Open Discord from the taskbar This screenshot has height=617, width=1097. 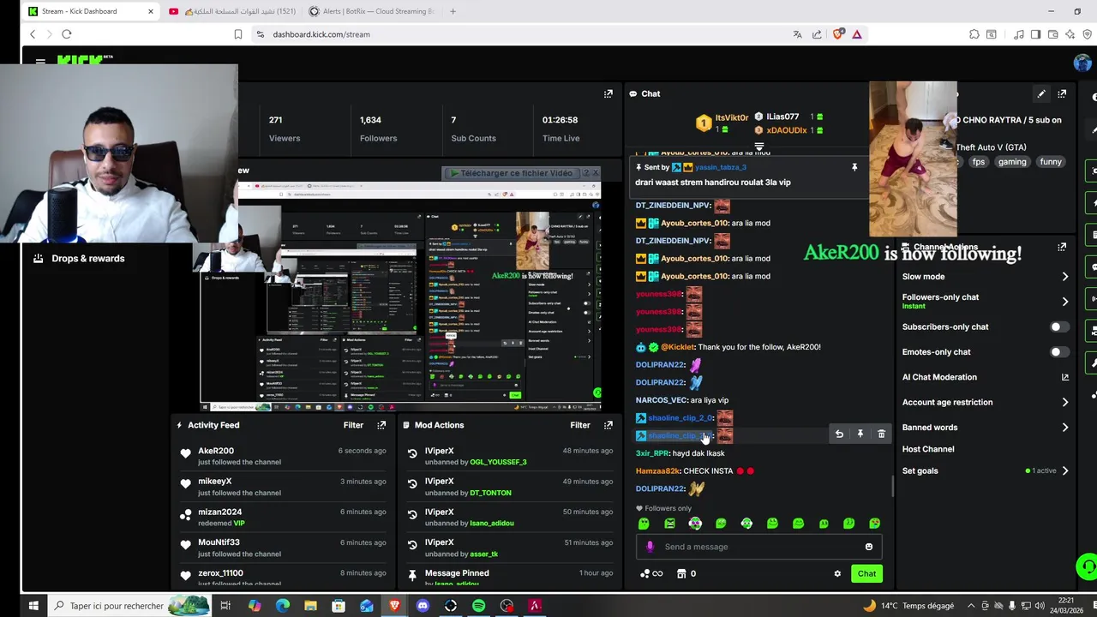point(423,606)
